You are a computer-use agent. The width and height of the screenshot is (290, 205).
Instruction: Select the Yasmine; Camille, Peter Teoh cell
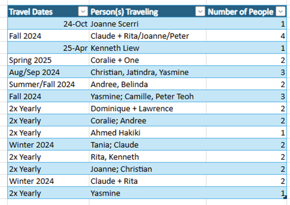point(148,96)
